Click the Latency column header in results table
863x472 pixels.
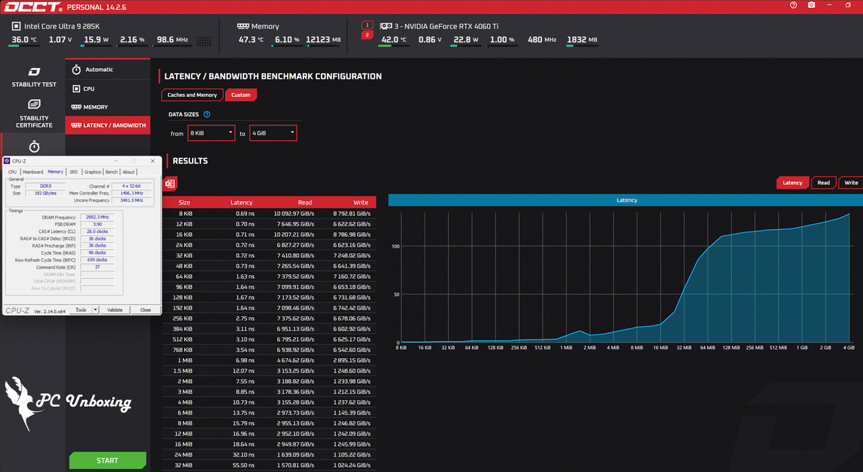coord(241,202)
